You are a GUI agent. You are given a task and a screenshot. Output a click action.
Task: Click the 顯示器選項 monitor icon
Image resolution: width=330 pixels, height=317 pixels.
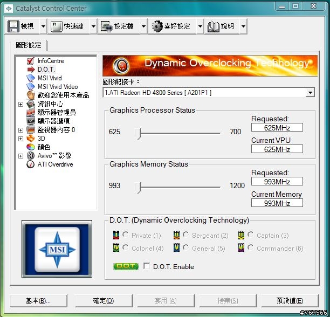(31, 121)
